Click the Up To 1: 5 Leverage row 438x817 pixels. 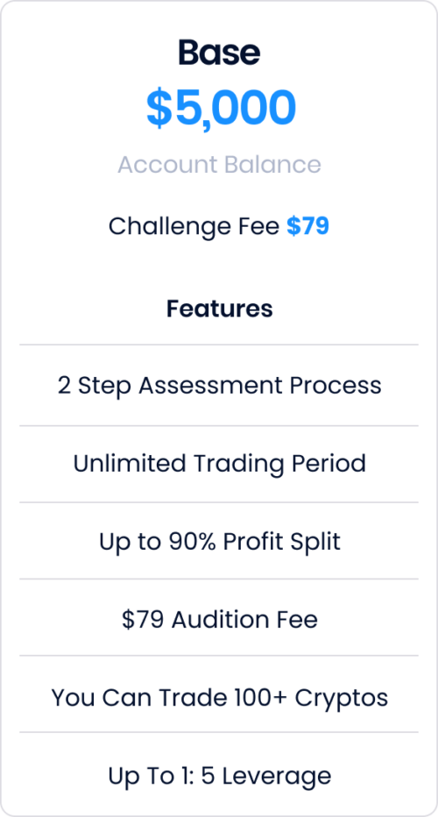(219, 775)
